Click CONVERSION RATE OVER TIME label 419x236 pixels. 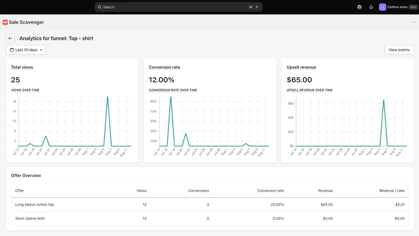tap(173, 90)
